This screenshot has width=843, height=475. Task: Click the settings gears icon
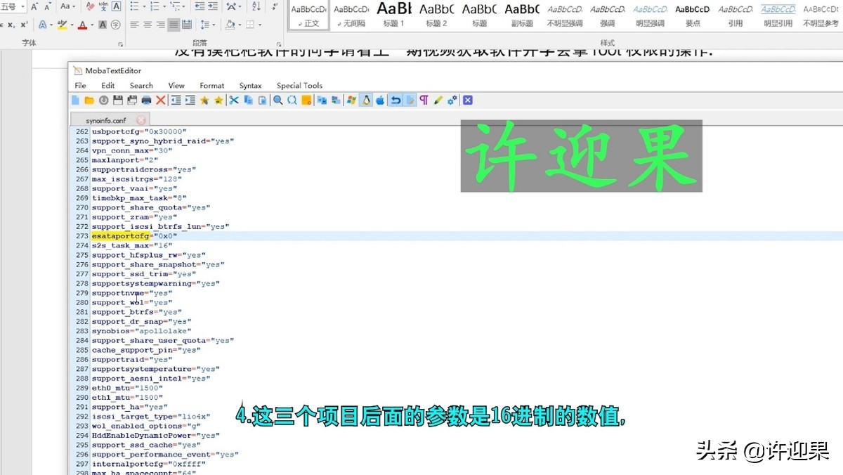click(x=452, y=100)
